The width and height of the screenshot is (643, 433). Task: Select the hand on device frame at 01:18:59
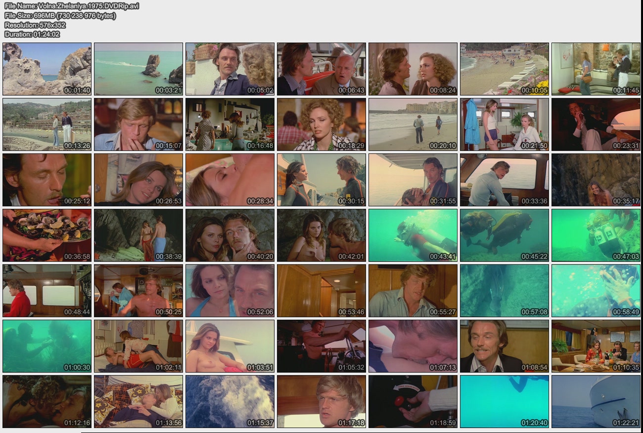pyautogui.click(x=413, y=401)
